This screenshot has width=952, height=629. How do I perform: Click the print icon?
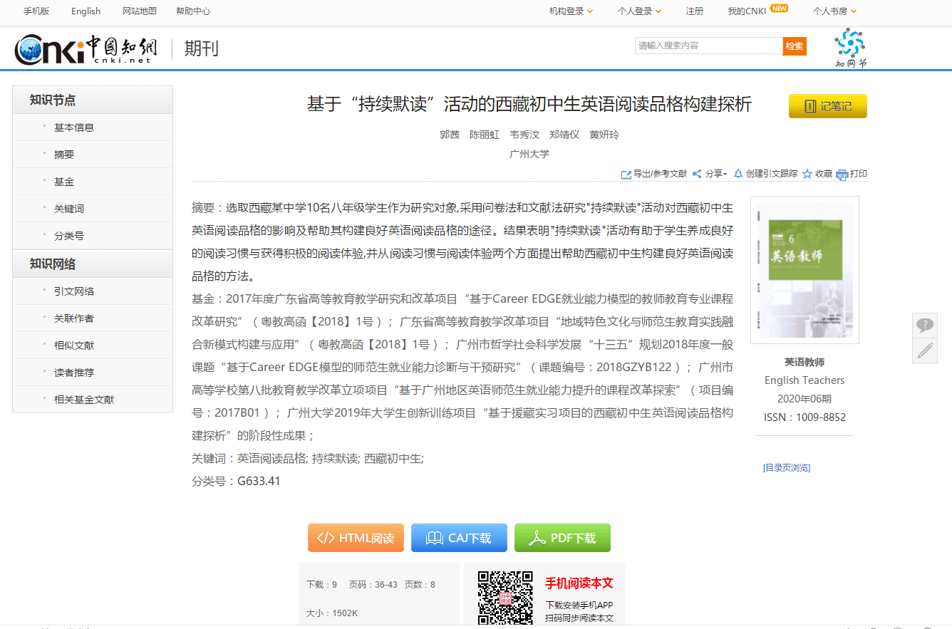tap(842, 175)
